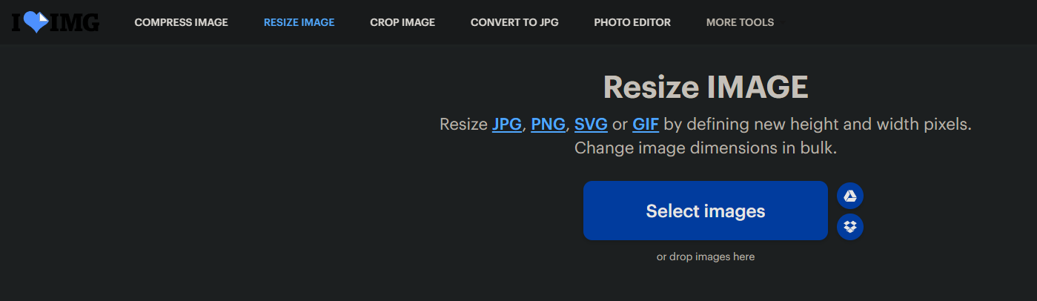Follow the PNG format link
Image resolution: width=1037 pixels, height=301 pixels.
(548, 124)
